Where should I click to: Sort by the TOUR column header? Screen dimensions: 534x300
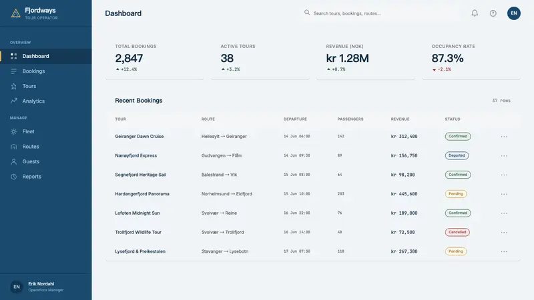(x=121, y=119)
